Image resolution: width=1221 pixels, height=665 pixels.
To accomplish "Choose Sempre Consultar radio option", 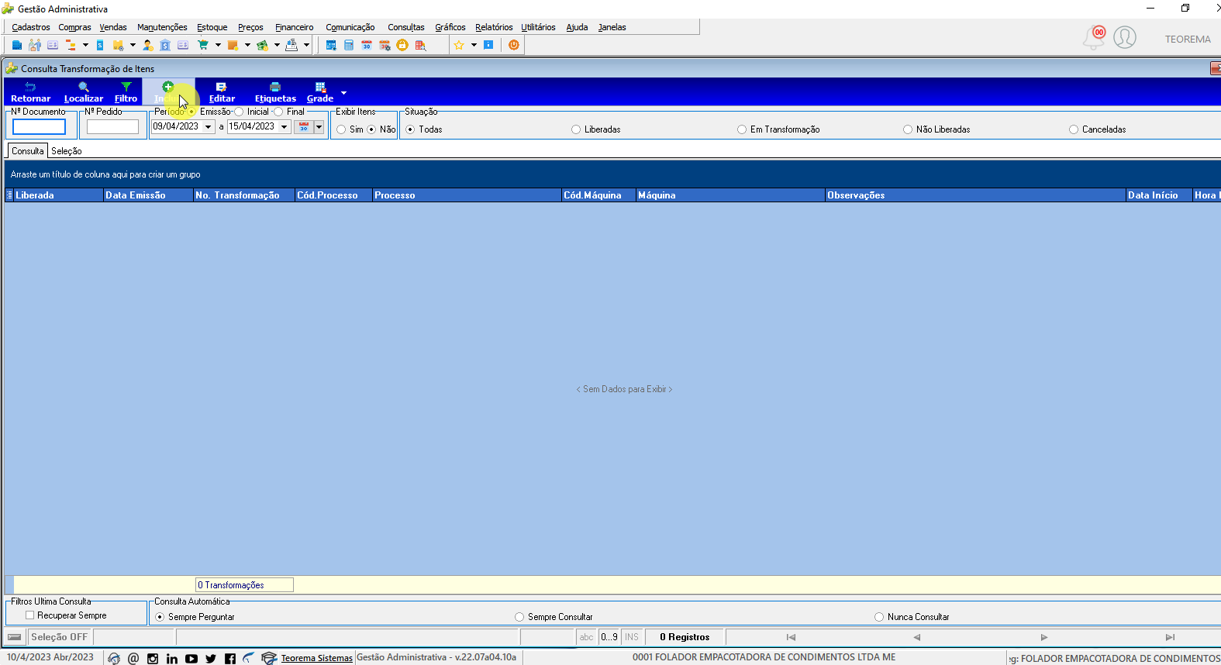I will tap(519, 617).
